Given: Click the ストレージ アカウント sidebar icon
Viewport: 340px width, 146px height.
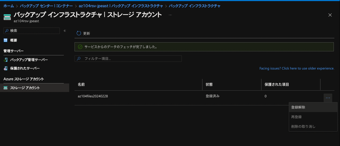Looking at the screenshot, I should click(x=6, y=88).
